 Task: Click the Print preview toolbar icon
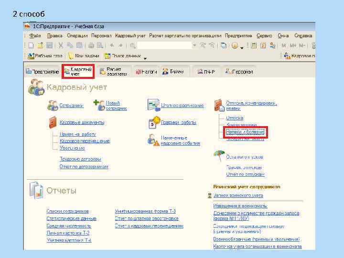click(100, 45)
